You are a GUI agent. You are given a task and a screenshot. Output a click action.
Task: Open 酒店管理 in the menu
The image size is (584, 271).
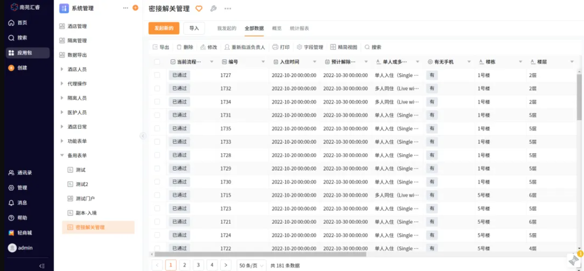pos(77,26)
